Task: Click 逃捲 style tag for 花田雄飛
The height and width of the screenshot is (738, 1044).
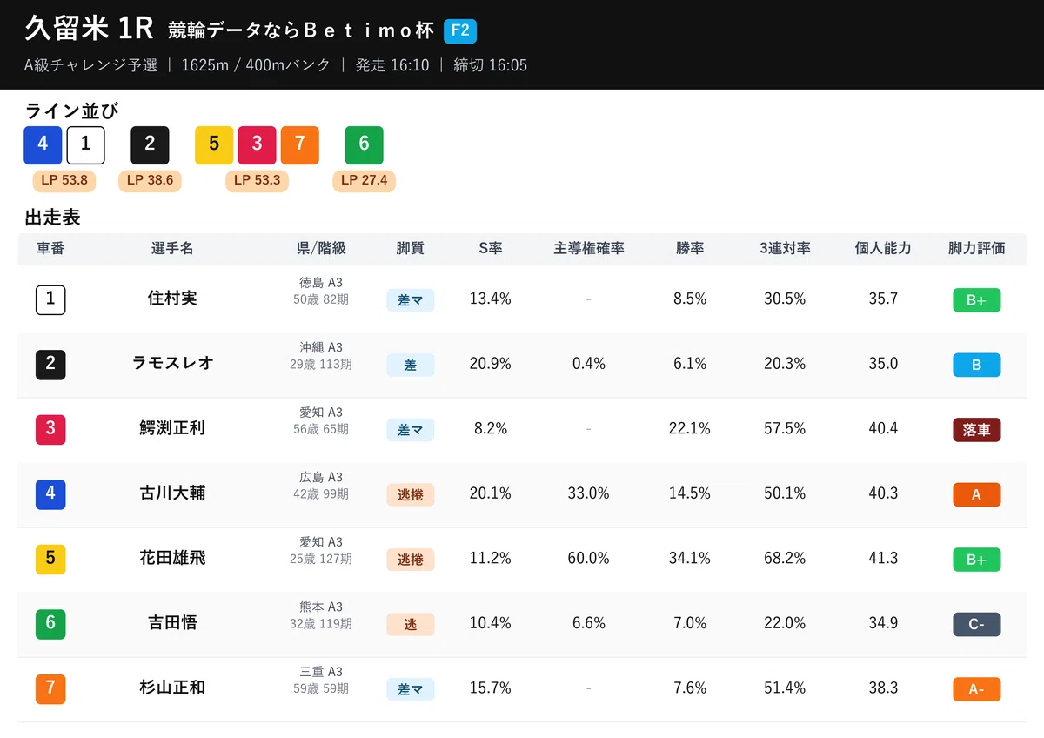Action: pos(411,560)
